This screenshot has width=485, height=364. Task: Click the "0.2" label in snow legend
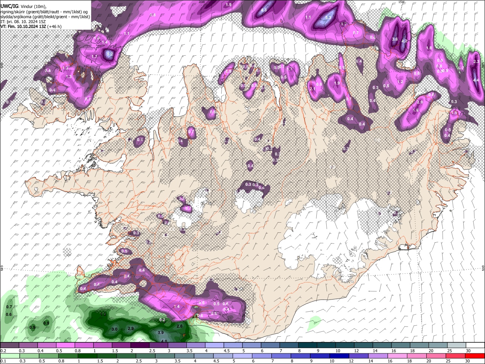click(x=3, y=351)
